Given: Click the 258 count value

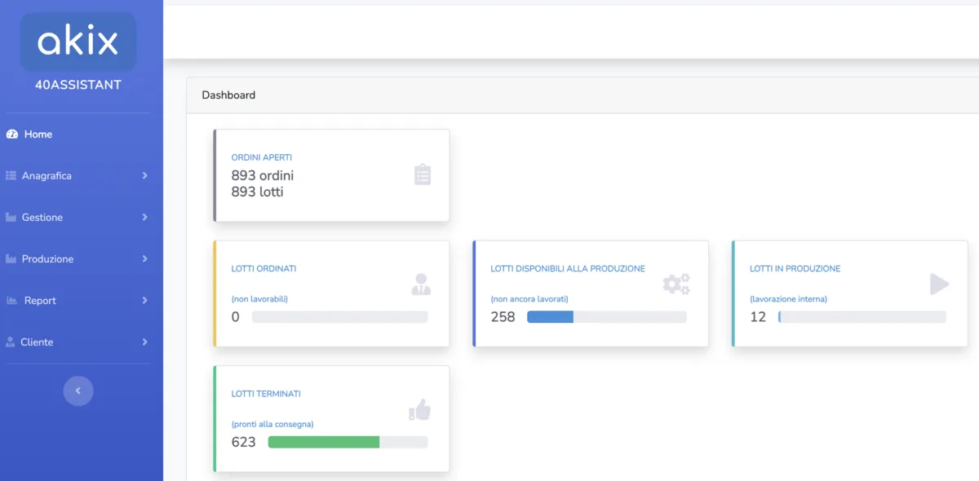Looking at the screenshot, I should click(x=503, y=317).
